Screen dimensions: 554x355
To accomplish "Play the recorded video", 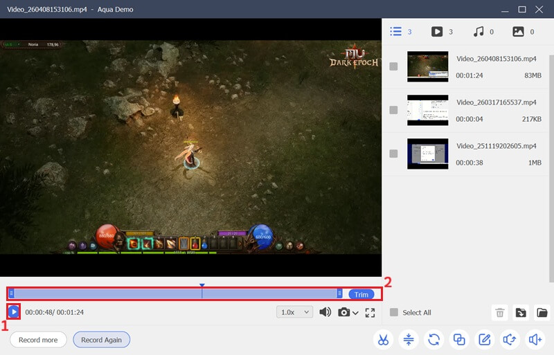I will (x=14, y=312).
